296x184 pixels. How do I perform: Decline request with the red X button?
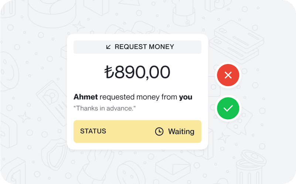[x=228, y=75]
